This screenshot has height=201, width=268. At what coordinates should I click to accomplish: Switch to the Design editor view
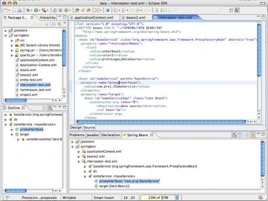click(76, 127)
